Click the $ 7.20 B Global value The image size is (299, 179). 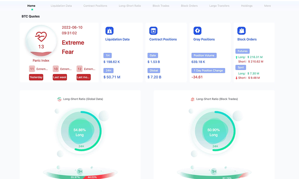pyautogui.click(x=155, y=77)
